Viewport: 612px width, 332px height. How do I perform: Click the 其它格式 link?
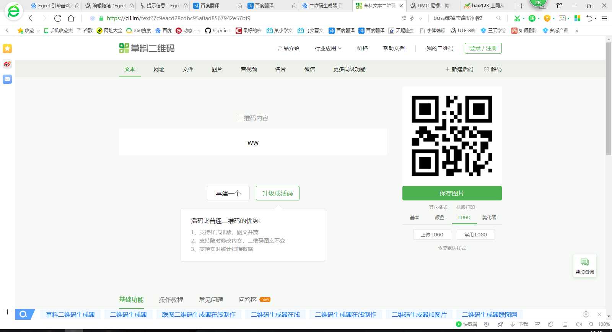click(438, 207)
